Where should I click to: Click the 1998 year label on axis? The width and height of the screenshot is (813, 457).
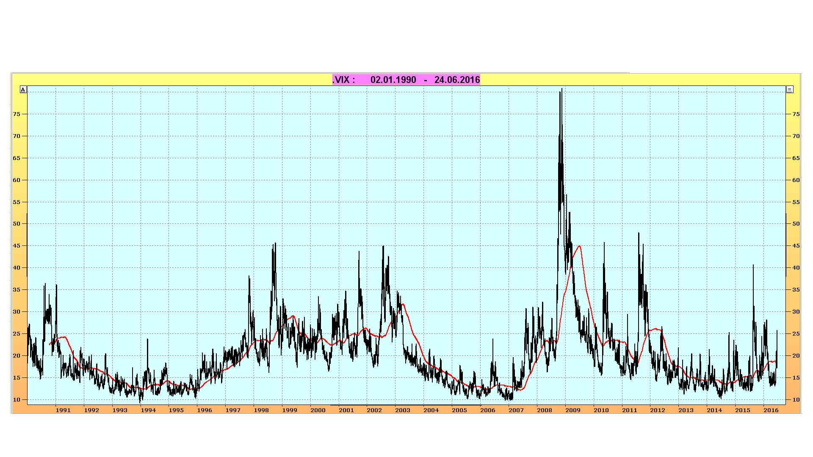(261, 410)
